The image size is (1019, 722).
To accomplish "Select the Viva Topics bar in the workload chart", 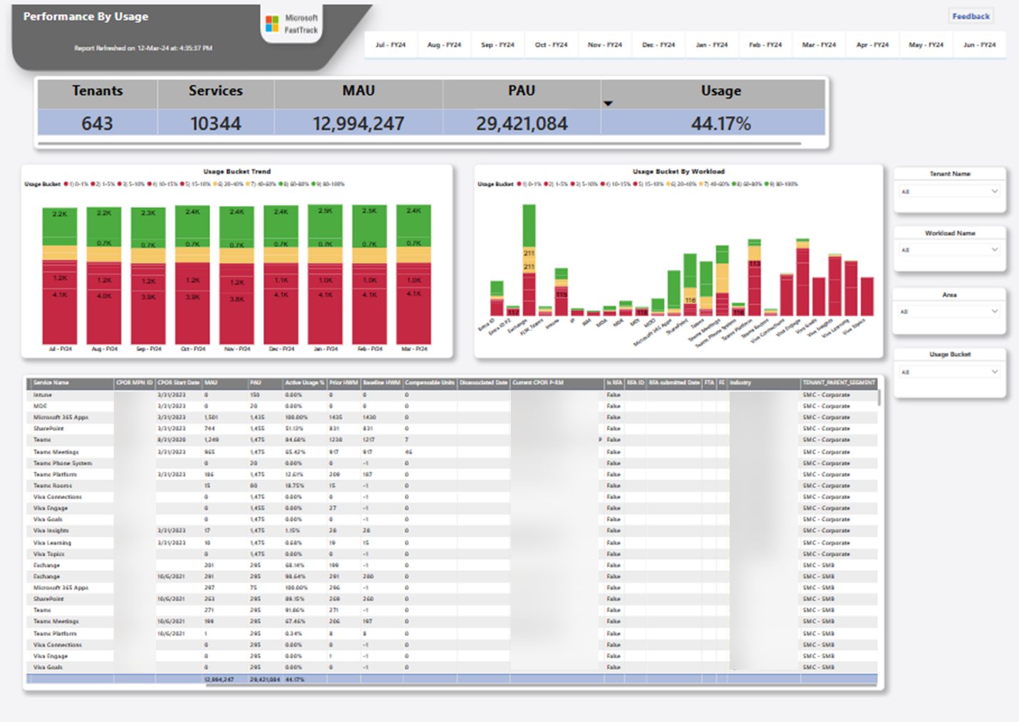I will pos(867,296).
